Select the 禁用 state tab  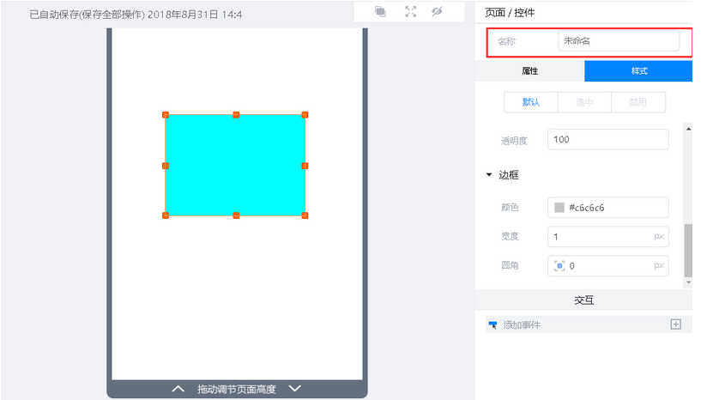pyautogui.click(x=637, y=102)
